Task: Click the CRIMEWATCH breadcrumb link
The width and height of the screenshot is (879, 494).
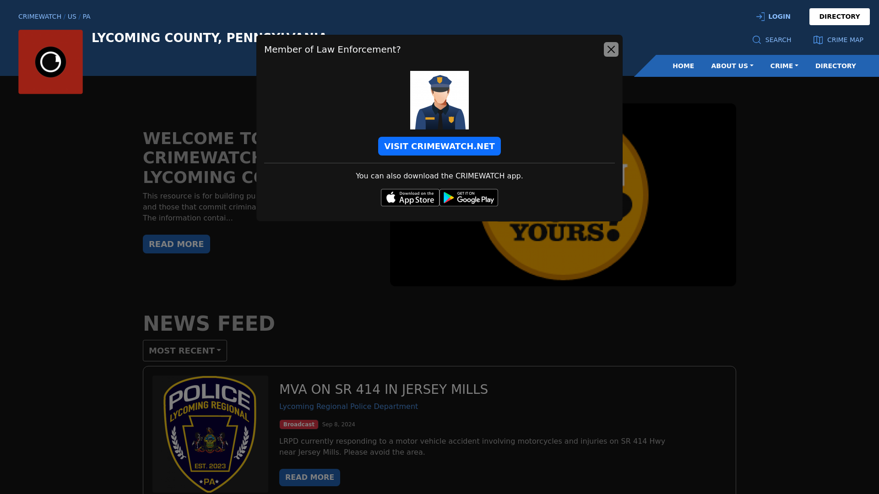Action: (40, 16)
